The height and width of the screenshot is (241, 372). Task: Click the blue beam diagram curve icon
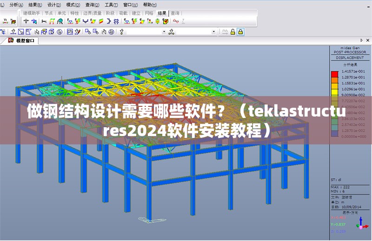coord(86,21)
